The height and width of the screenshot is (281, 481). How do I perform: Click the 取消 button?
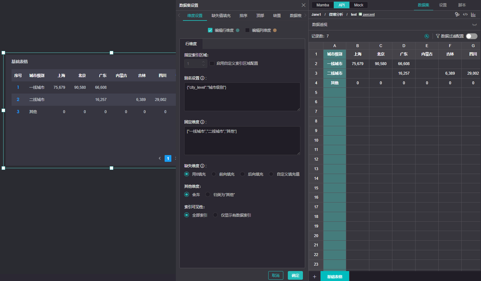coord(276,275)
